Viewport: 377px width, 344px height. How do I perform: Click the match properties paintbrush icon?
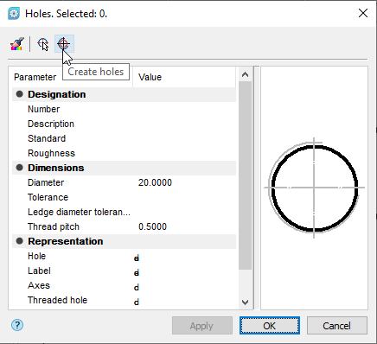(17, 44)
